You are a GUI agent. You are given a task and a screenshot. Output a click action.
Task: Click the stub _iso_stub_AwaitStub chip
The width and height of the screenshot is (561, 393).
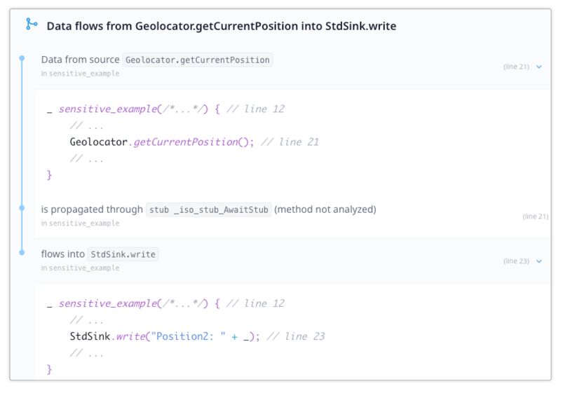click(208, 209)
